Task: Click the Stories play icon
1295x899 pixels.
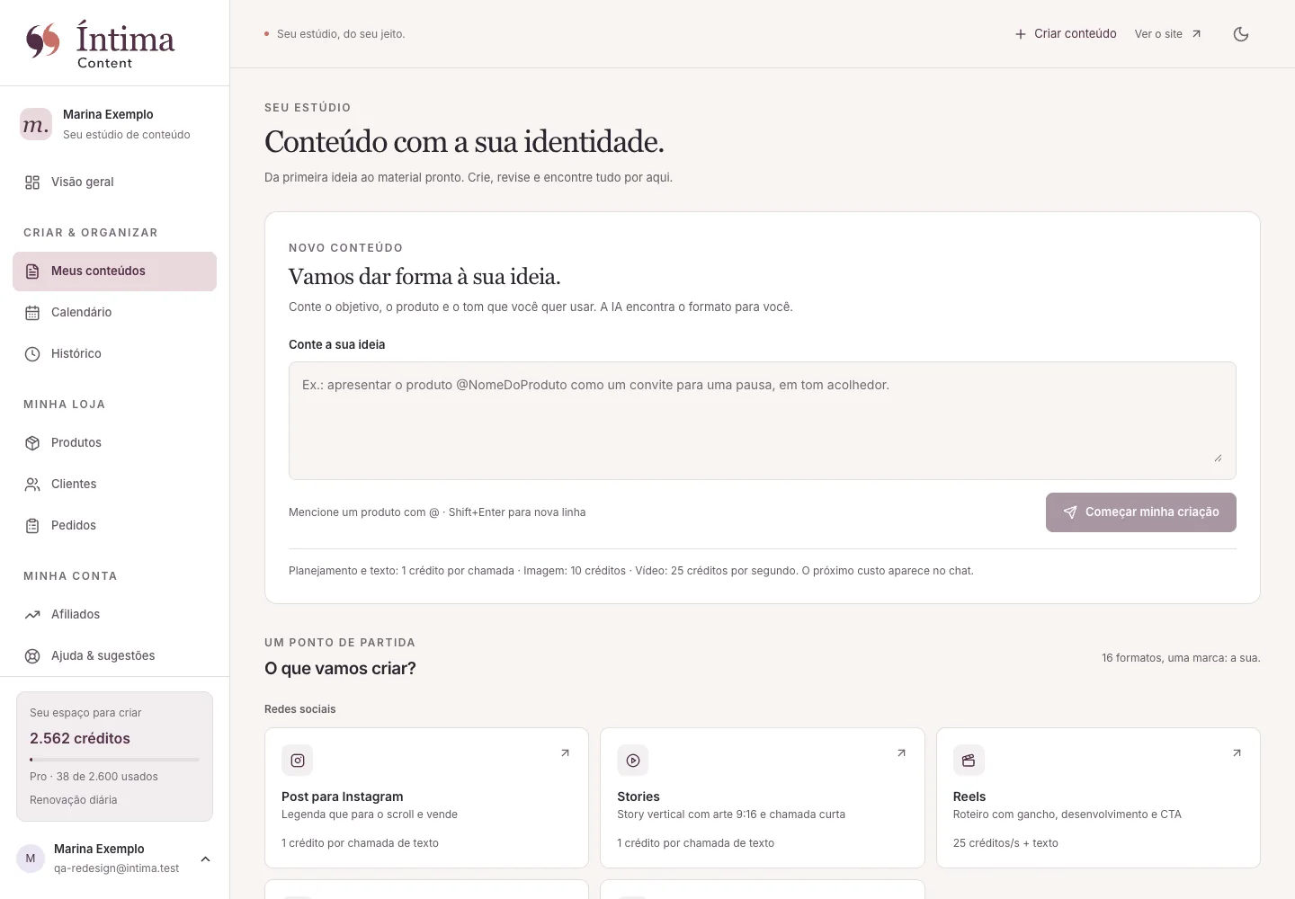Action: tap(633, 761)
